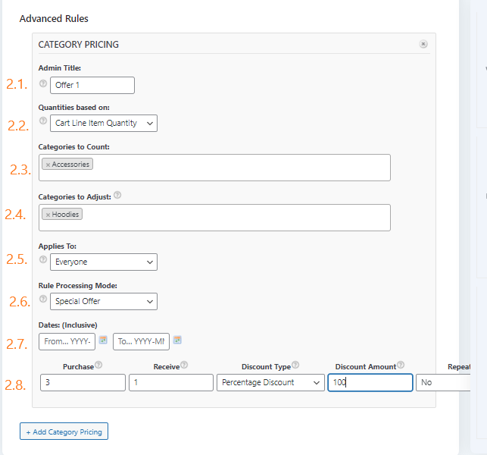The image size is (487, 455).
Task: Click help icon next to Discount Amount label
Action: coord(401,366)
